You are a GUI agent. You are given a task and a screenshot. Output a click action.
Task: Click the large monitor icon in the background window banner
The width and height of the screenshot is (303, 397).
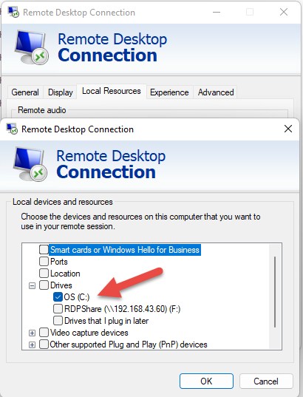click(x=32, y=47)
